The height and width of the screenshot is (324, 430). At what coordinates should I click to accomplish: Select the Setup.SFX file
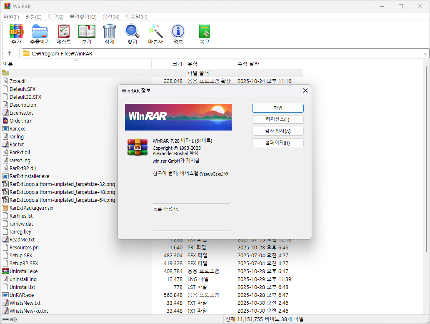tap(21, 256)
